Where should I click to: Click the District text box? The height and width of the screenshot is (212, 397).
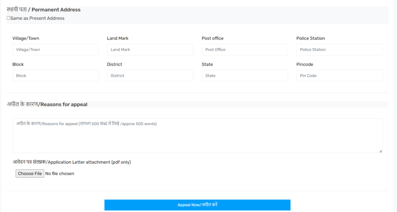click(x=150, y=76)
